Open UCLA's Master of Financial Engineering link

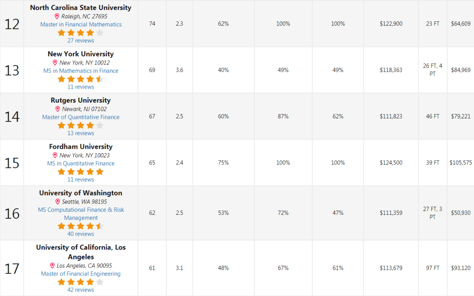point(81,274)
